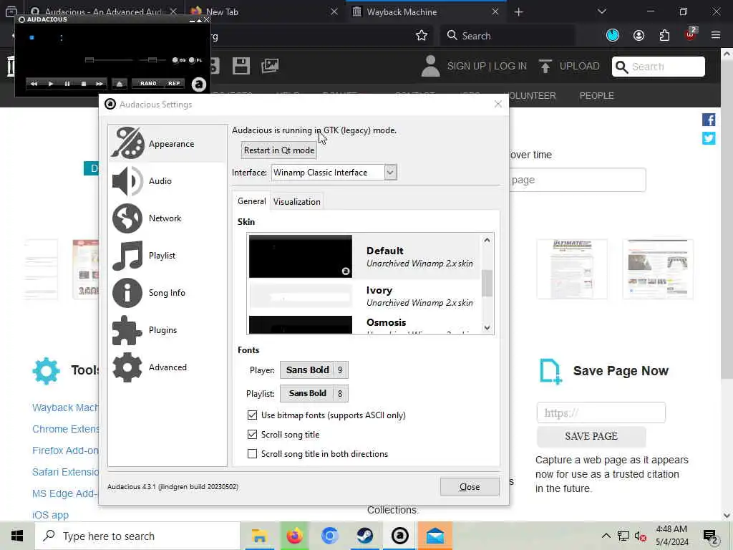The height and width of the screenshot is (550, 733).
Task: Open the Images media type icon
Action: pos(270,66)
